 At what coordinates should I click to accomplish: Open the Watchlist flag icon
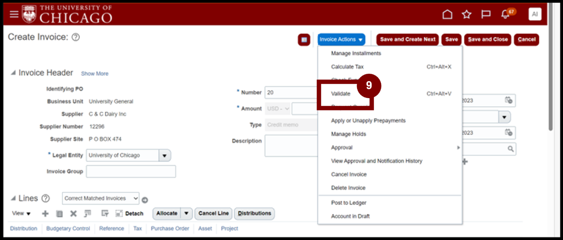[486, 15]
